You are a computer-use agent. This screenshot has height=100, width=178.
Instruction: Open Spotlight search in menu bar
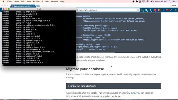[170, 1]
